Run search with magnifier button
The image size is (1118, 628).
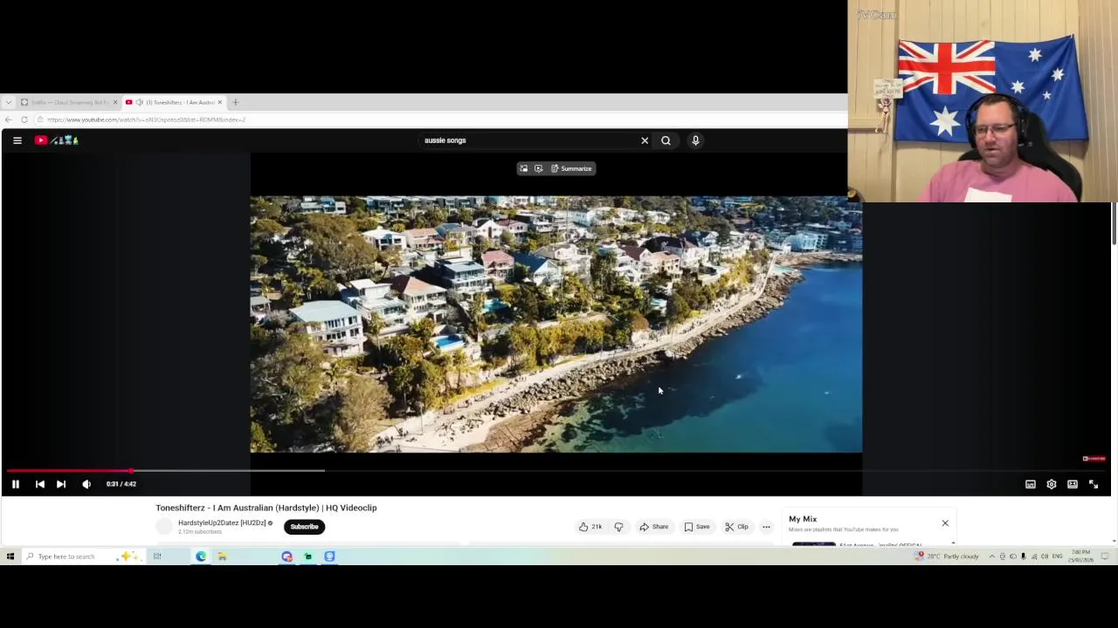(666, 140)
